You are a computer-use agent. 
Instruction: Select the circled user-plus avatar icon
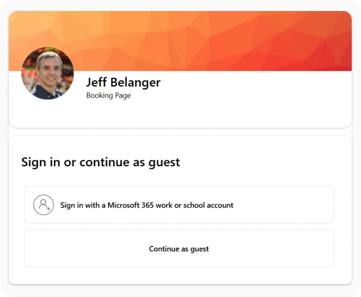[44, 205]
